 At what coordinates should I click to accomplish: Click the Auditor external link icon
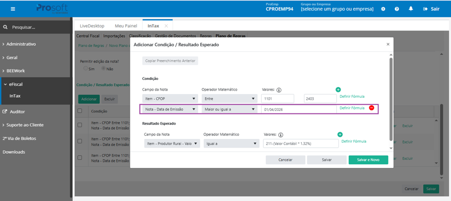click(5, 111)
